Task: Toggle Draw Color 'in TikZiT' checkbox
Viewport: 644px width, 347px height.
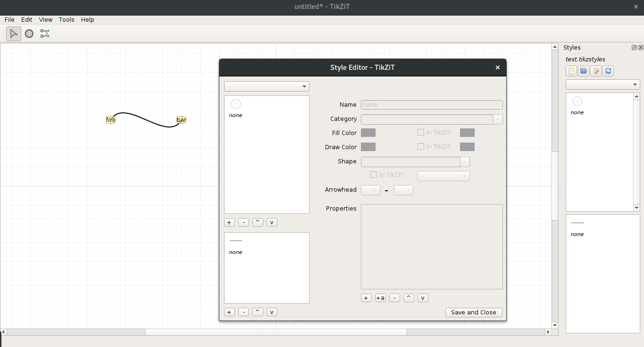Action: (421, 147)
